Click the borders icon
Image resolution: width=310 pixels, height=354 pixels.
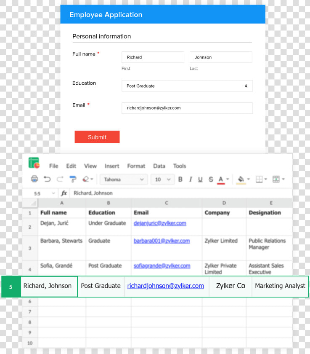259,179
